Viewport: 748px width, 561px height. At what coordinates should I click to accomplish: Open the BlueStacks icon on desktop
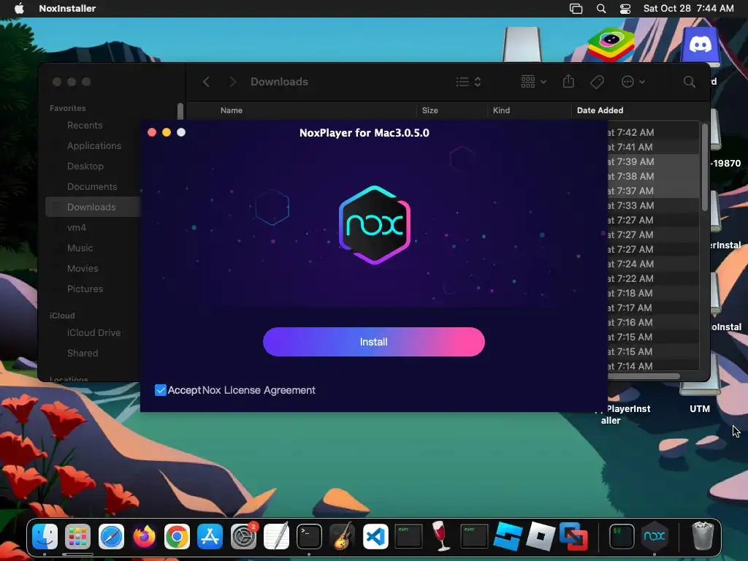point(611,45)
